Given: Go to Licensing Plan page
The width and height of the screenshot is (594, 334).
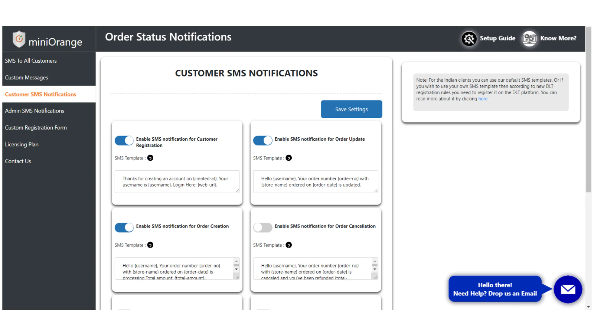Looking at the screenshot, I should pyautogui.click(x=22, y=144).
